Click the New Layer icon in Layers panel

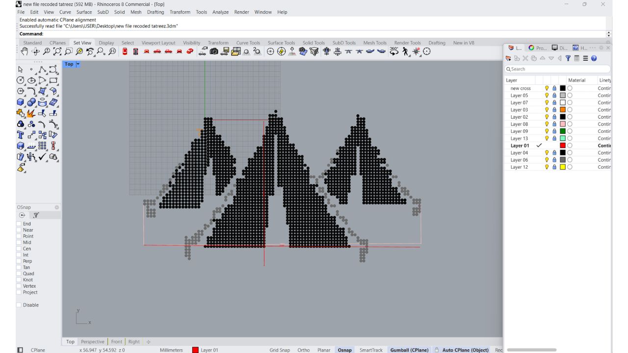coord(509,58)
